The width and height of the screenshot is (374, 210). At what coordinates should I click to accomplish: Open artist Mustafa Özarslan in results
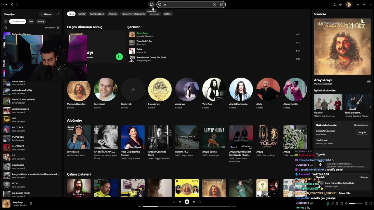point(79,93)
